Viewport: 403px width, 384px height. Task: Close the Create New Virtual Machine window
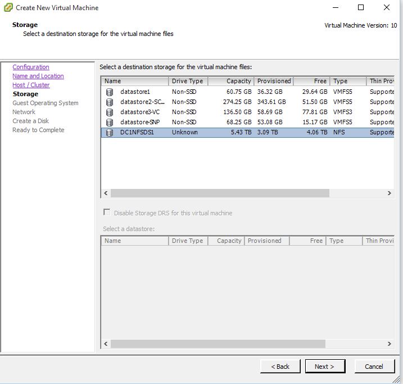(x=387, y=7)
